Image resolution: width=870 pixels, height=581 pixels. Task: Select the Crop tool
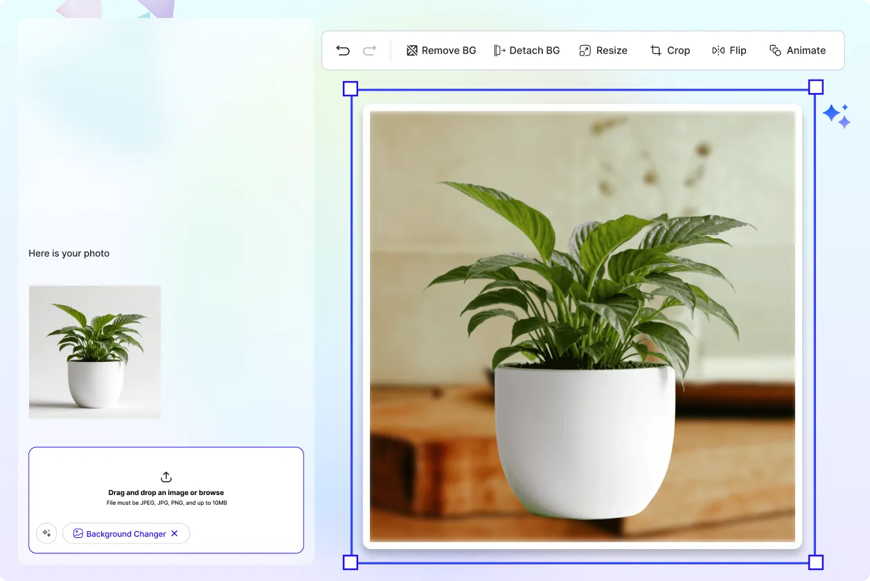coord(669,50)
